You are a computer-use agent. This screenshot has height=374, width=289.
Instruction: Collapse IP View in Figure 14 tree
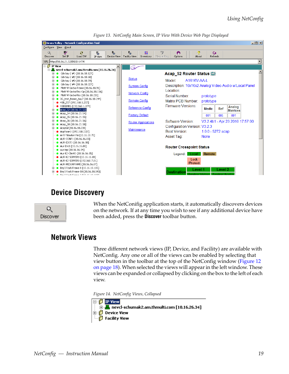click(95, 302)
